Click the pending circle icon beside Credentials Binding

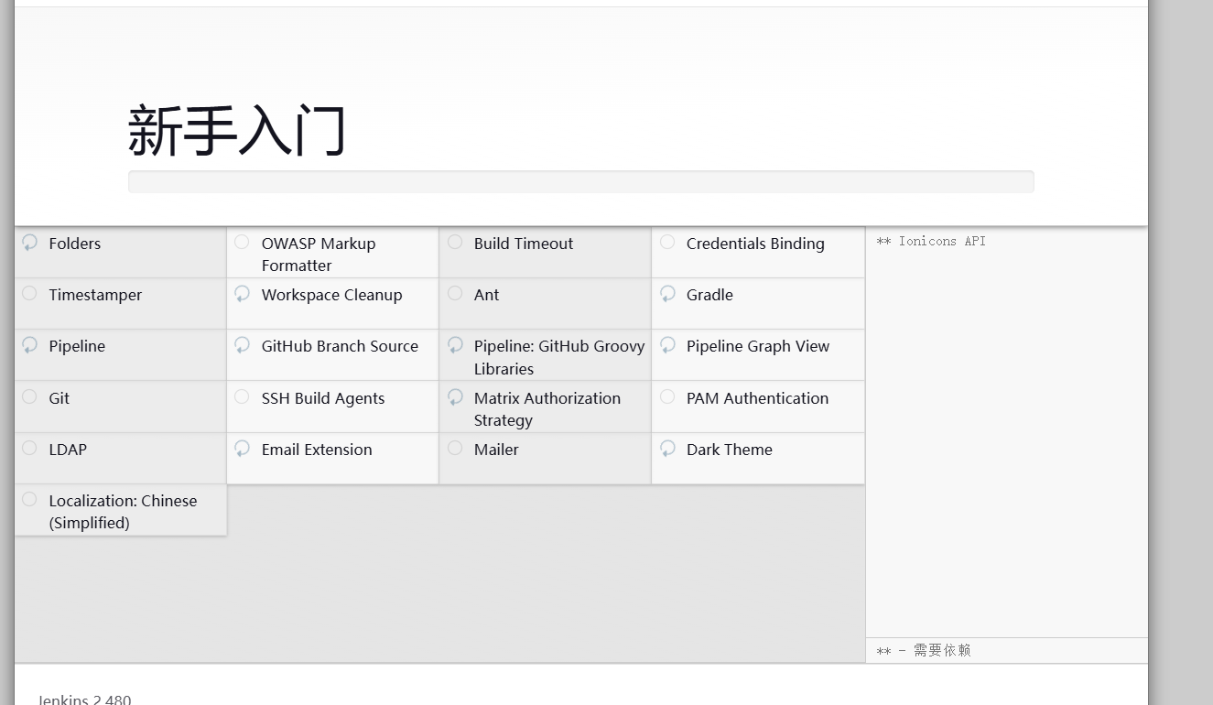click(x=667, y=242)
